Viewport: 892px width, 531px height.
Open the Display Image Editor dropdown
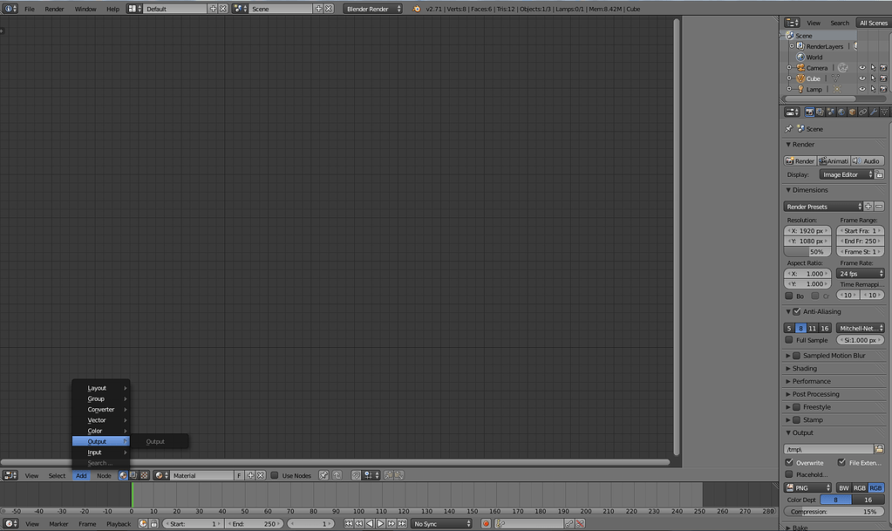click(846, 174)
